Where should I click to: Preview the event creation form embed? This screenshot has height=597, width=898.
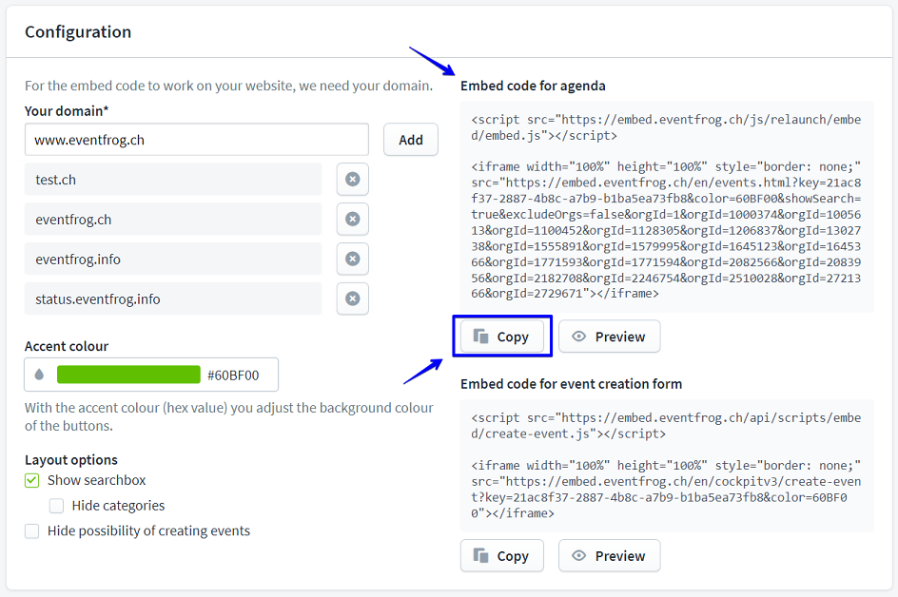609,556
